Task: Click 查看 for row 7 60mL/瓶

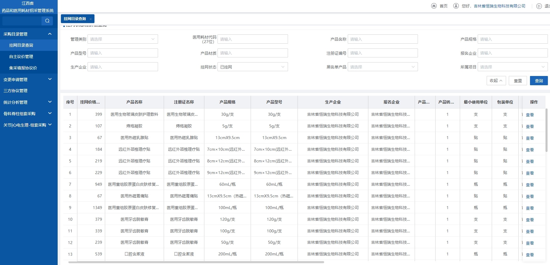Action: 530,185
